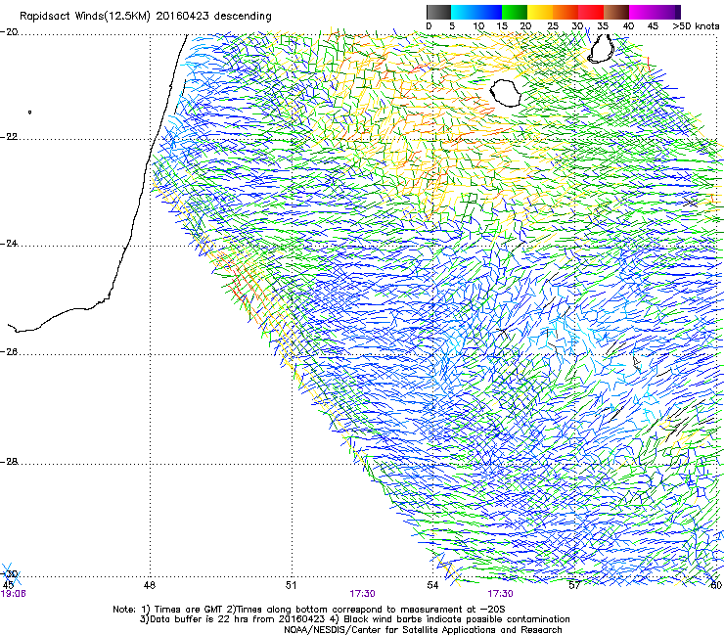
Task: Click the brown 35-40 knots color band
Action: tap(616, 12)
